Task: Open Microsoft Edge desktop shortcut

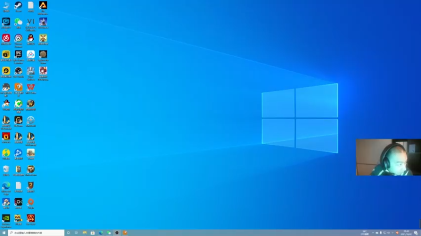Action: click(x=6, y=188)
